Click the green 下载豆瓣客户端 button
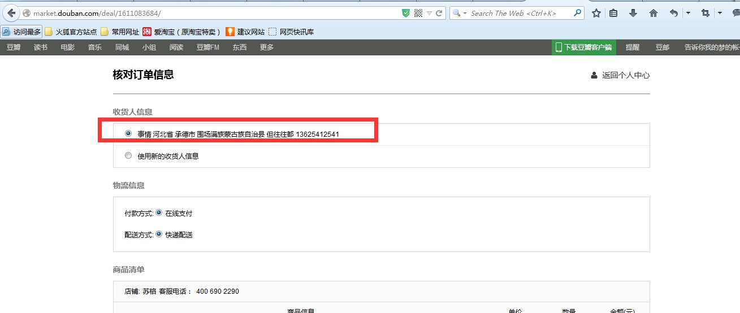Viewport: 740px width, 313px height. [x=584, y=47]
